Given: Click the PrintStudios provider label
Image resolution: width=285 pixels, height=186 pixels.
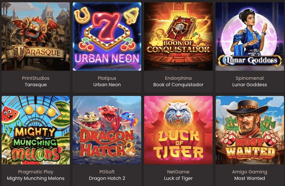Looking at the screenshot, I should click(x=36, y=78).
